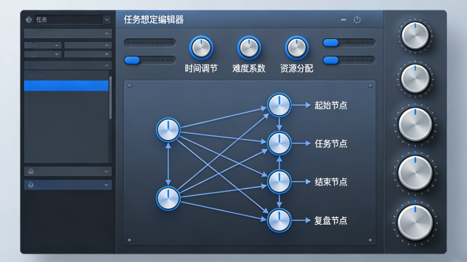The image size is (467, 262).
Task: Open the dropdown with the bell icon
Action: click(68, 185)
